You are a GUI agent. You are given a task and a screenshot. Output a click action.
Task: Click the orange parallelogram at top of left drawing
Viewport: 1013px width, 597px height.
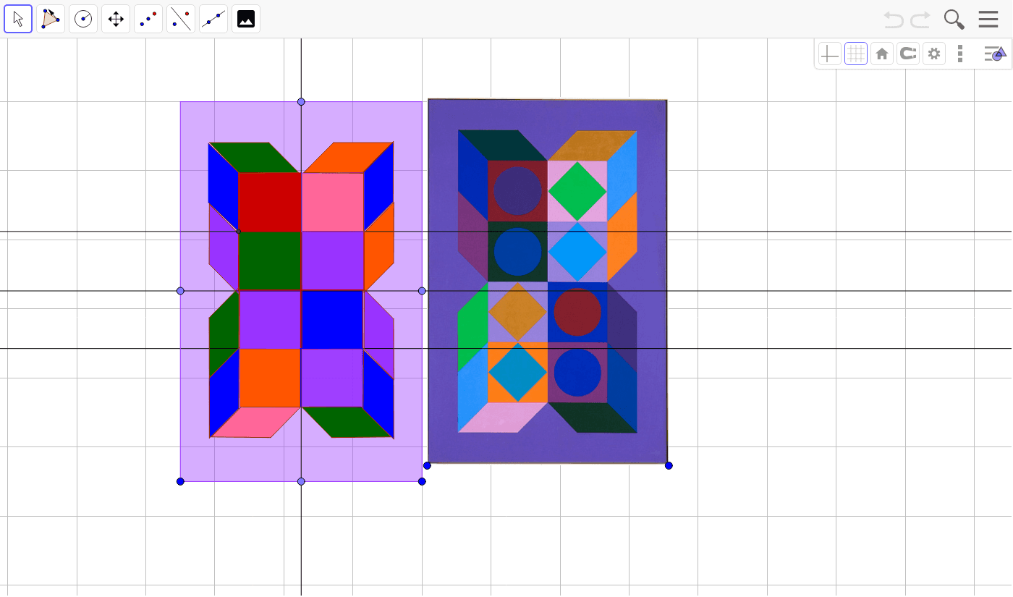point(349,158)
